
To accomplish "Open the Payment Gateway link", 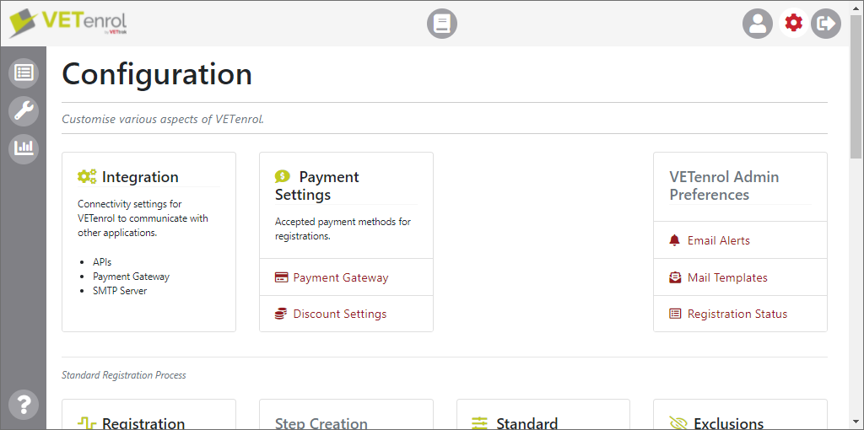I will pos(341,277).
